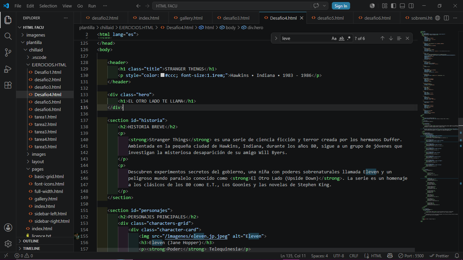Open the Selection menu
This screenshot has width=463, height=260.
48,6
